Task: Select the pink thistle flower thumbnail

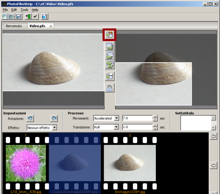Action: pos(26,163)
